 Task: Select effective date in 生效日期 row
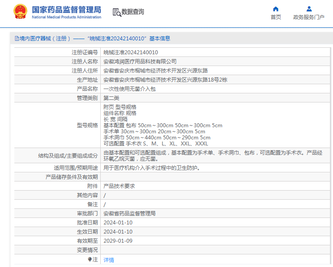click(x=118, y=232)
